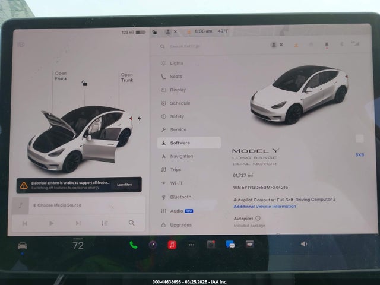This screenshot has height=285, width=380.
Task: Tap the VIN 5YJYGDEE0MF244216 text
Action: [261, 188]
